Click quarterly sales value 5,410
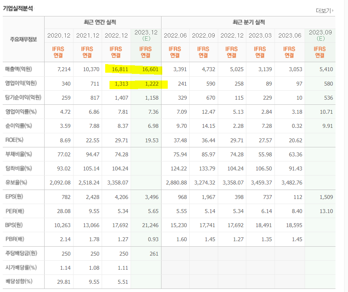The image size is (348, 292). point(326,69)
